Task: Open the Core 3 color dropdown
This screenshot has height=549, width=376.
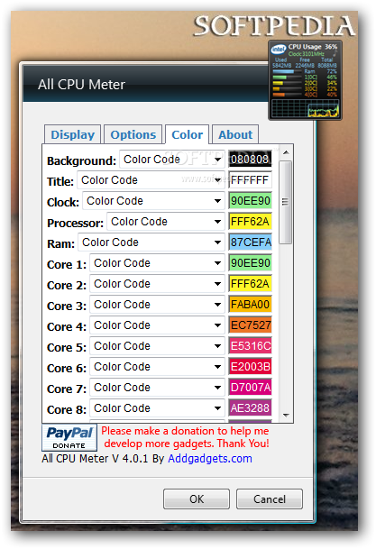Action: click(x=157, y=305)
